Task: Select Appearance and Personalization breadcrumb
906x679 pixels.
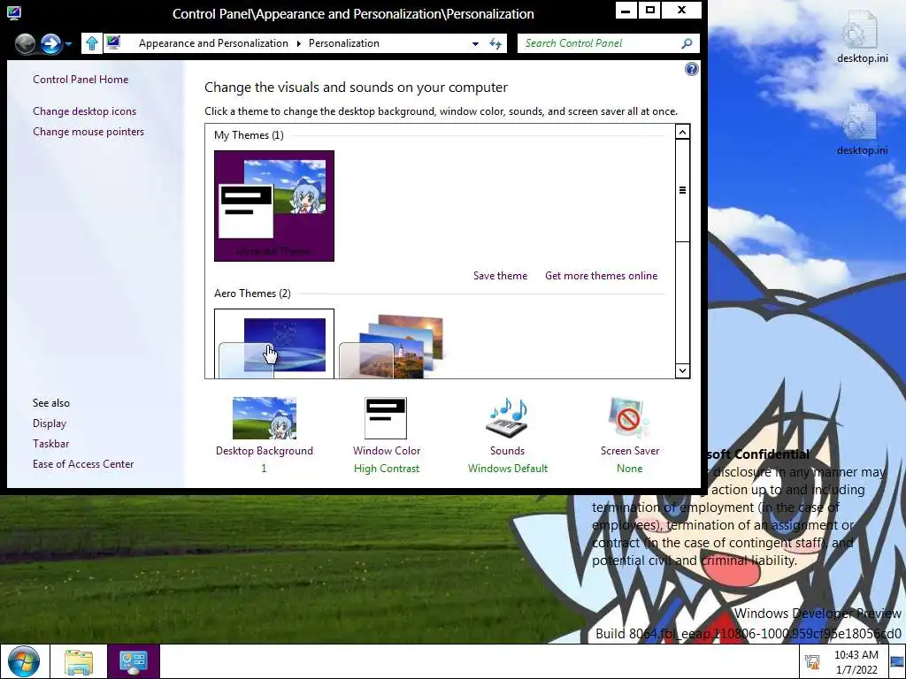Action: pos(213,43)
